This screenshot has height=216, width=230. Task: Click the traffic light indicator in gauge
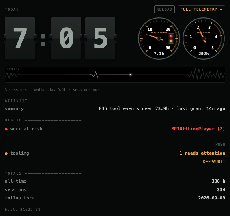coord(171,39)
